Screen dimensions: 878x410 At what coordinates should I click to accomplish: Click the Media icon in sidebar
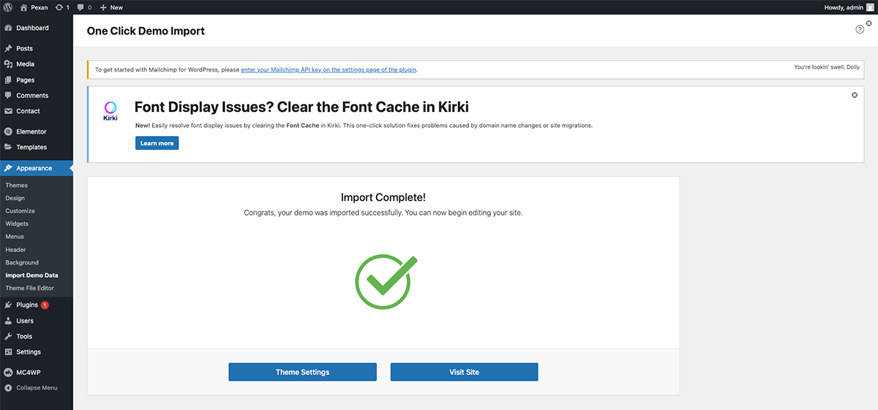[x=8, y=64]
